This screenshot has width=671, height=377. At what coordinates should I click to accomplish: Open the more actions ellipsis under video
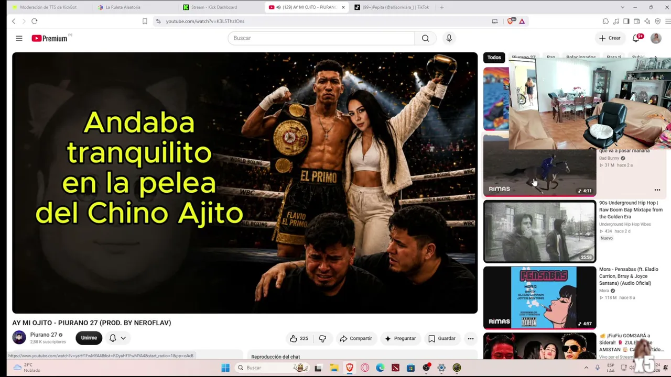click(471, 338)
